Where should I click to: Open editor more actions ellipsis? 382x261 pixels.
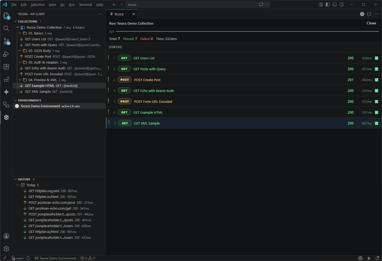coord(376,14)
